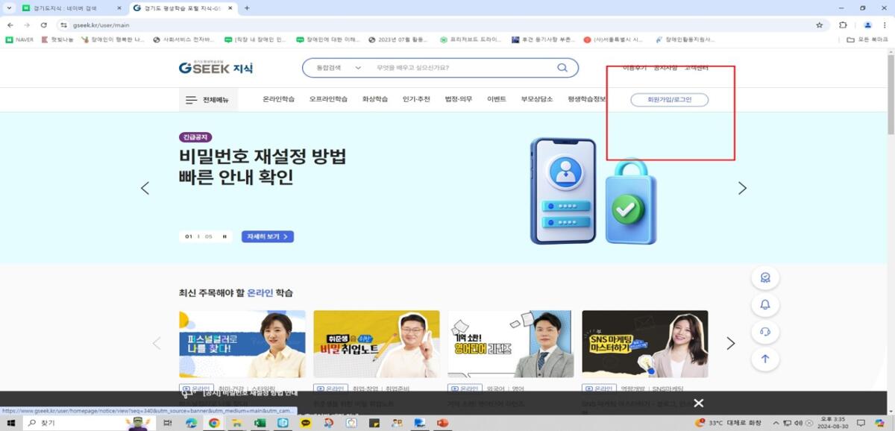Advance online course carousel to the right
The width and height of the screenshot is (895, 431).
pos(730,344)
